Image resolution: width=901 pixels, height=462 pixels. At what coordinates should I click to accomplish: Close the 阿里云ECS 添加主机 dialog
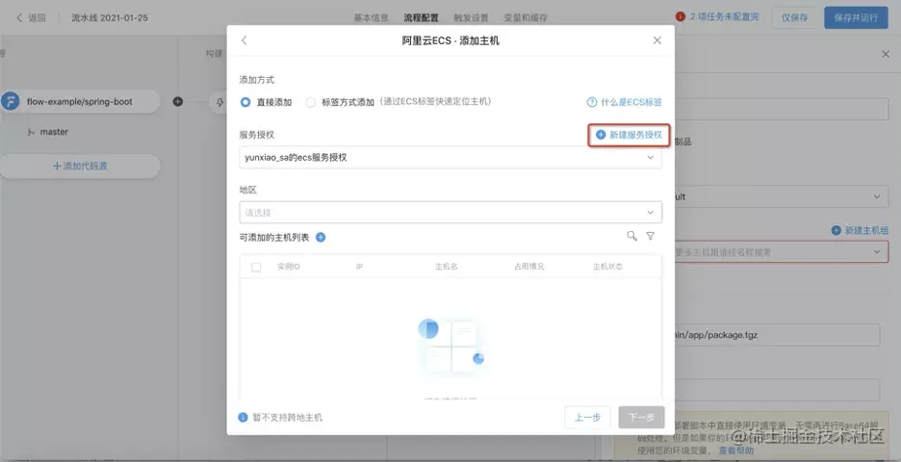point(656,40)
